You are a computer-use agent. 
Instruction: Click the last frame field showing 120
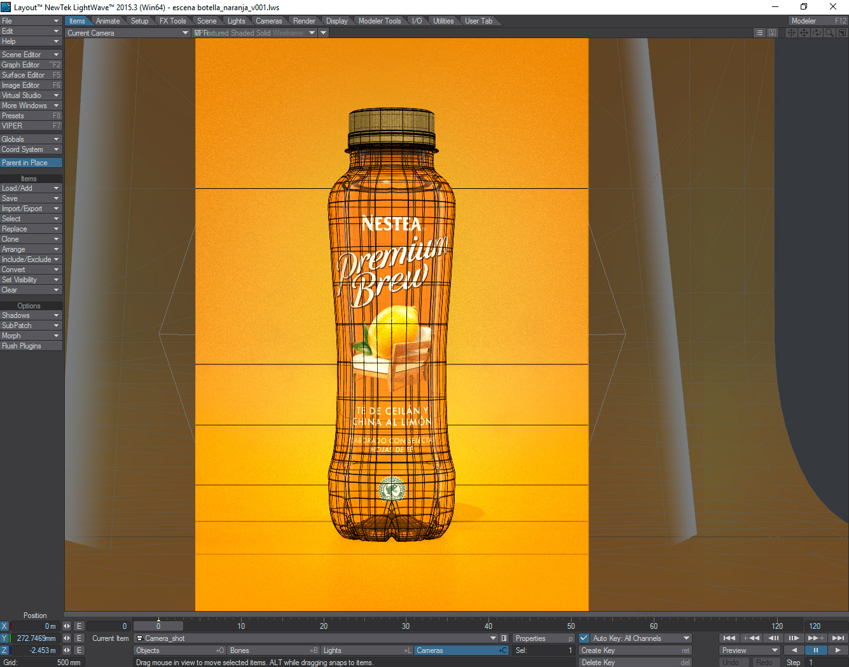826,626
